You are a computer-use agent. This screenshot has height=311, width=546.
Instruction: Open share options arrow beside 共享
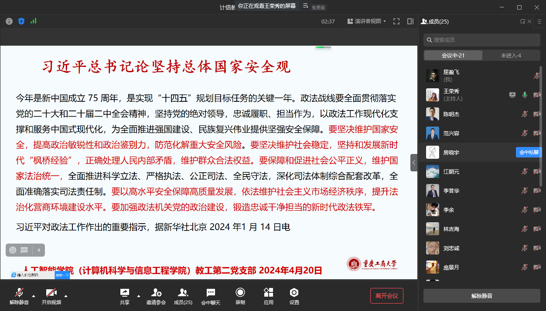[139, 296]
